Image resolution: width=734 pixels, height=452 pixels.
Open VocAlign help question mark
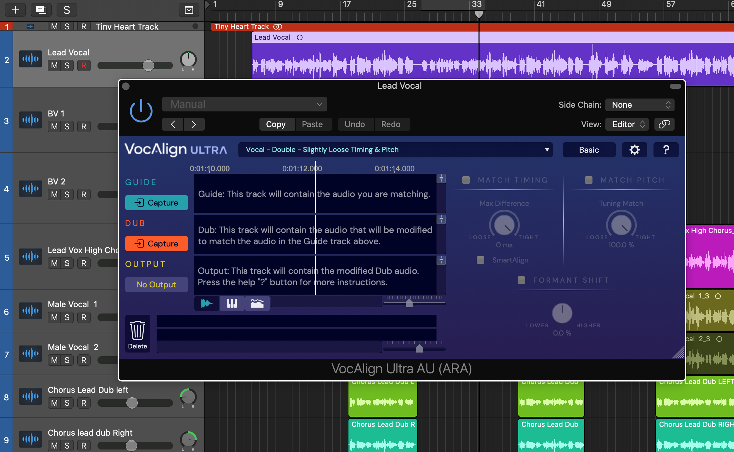[666, 150]
